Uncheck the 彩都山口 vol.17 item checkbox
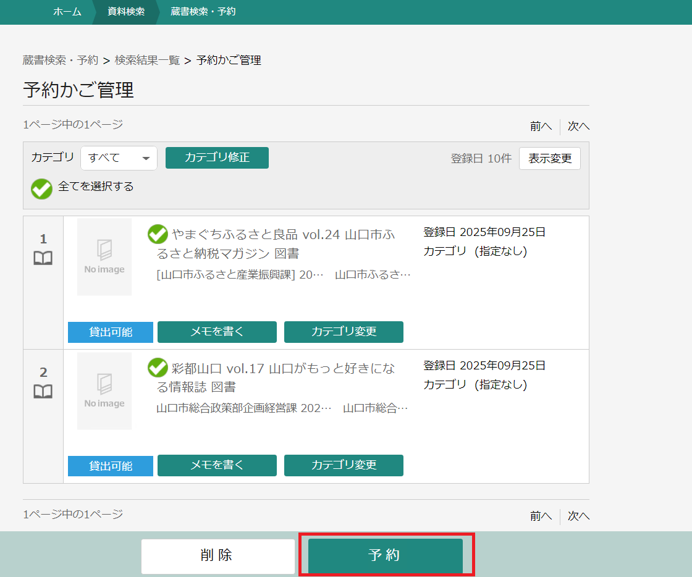 (x=158, y=368)
